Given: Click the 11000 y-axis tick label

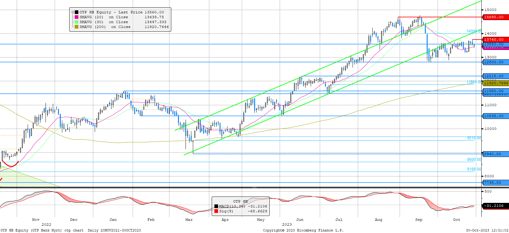Looking at the screenshot, I should click(x=490, y=105).
